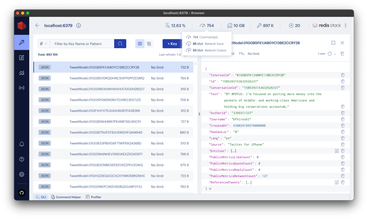Click the CPU usage 12.63 % stat
368x219 pixels.
coord(175,26)
